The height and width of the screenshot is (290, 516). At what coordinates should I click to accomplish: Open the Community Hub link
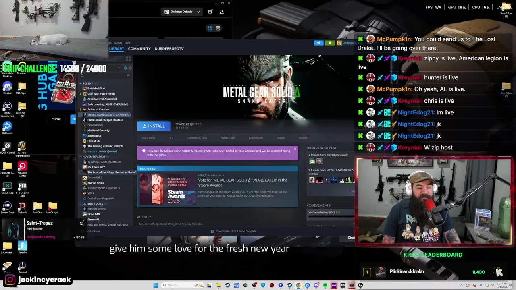[x=197, y=138]
